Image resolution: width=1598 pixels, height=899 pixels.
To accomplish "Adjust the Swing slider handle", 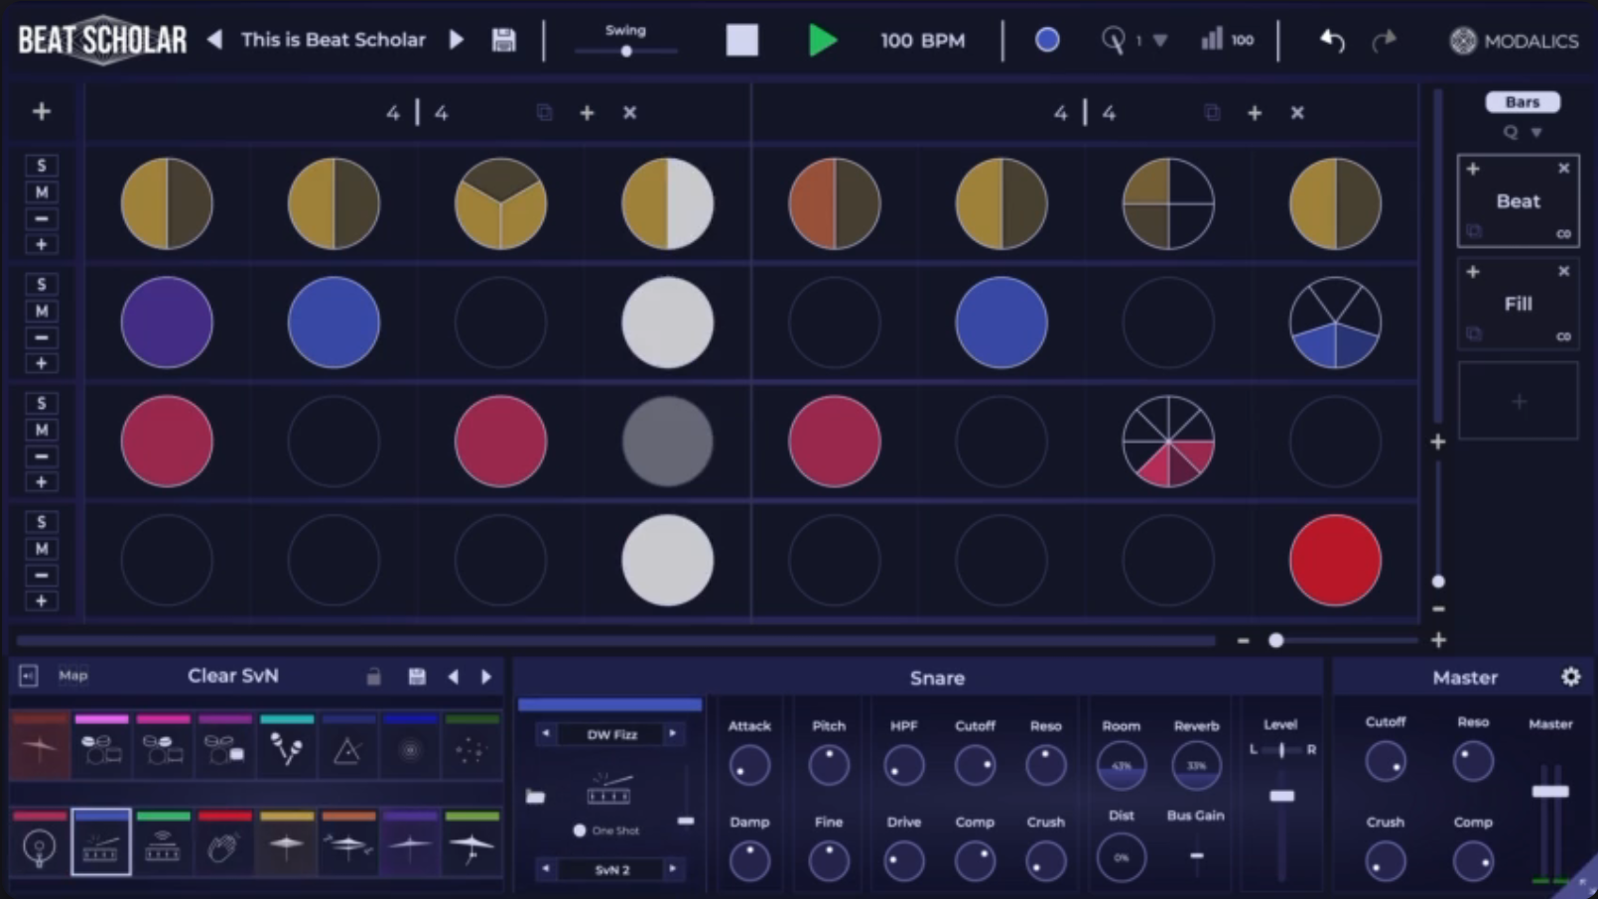I will 626,51.
